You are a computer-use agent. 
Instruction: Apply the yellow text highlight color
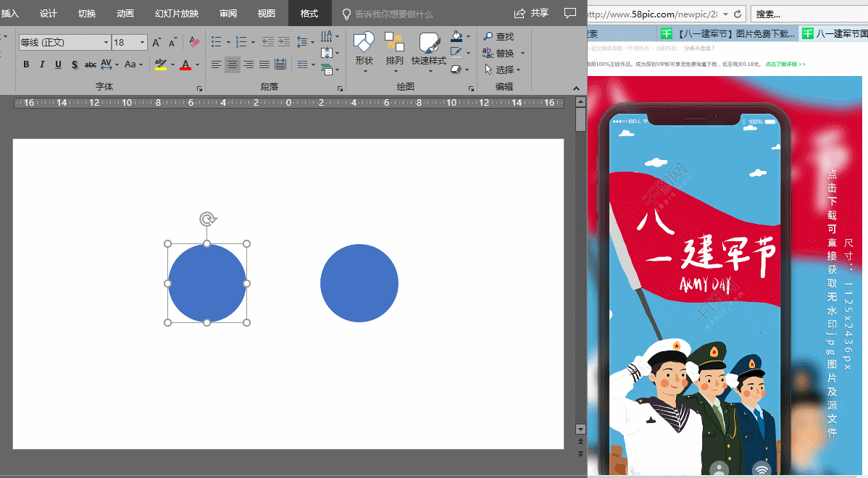click(161, 64)
